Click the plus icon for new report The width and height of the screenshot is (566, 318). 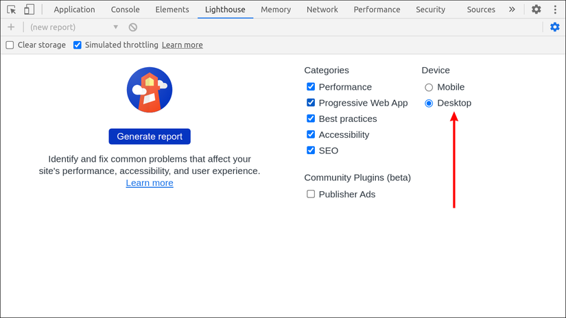tap(11, 27)
